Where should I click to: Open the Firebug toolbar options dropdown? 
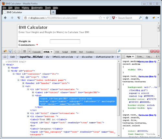(29, 51)
